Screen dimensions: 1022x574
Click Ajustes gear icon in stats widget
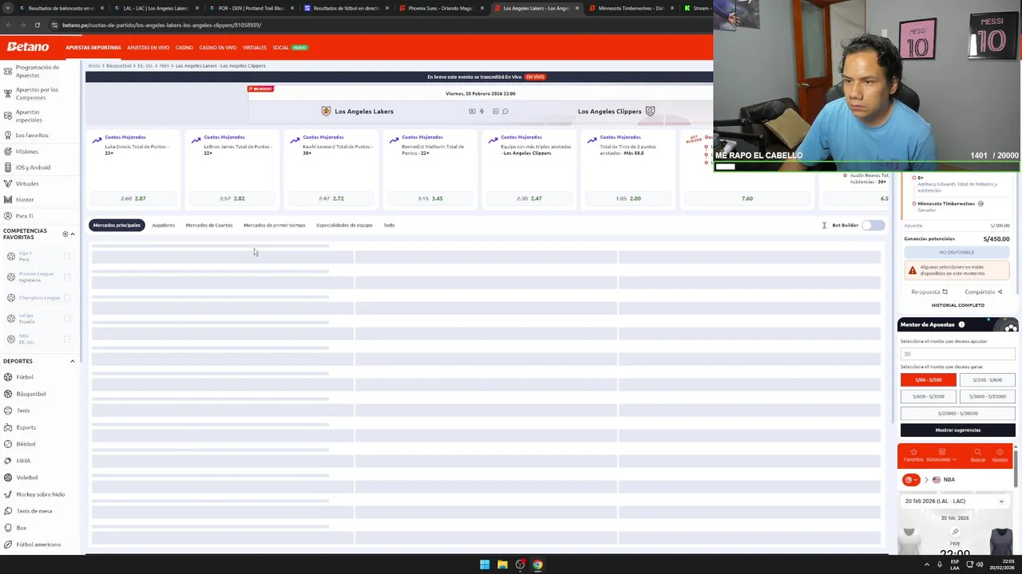(x=1000, y=455)
